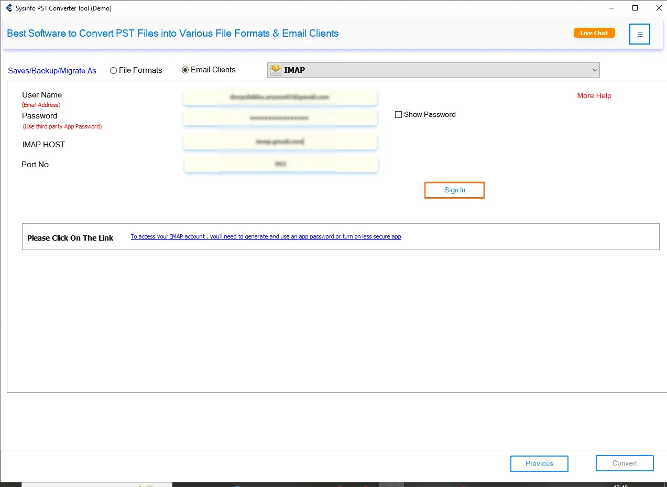The height and width of the screenshot is (487, 667).
Task: Close the PST Converter window
Action: [659, 8]
